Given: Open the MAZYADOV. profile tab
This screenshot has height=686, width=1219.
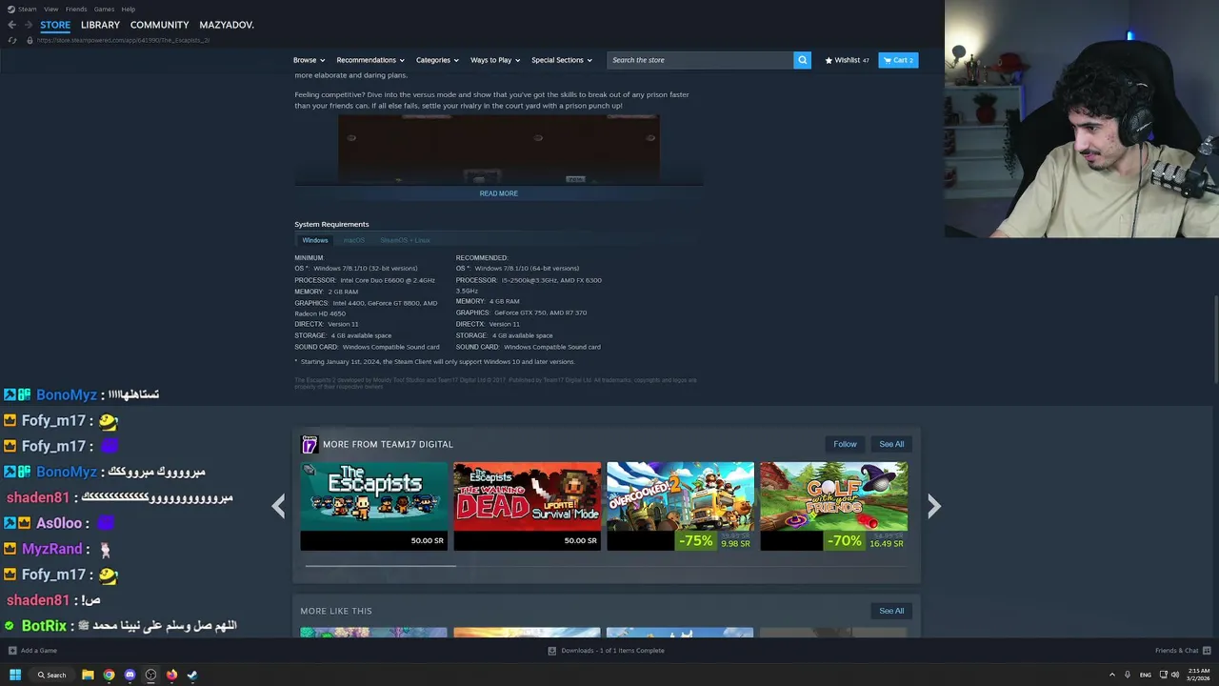Looking at the screenshot, I should pyautogui.click(x=227, y=25).
